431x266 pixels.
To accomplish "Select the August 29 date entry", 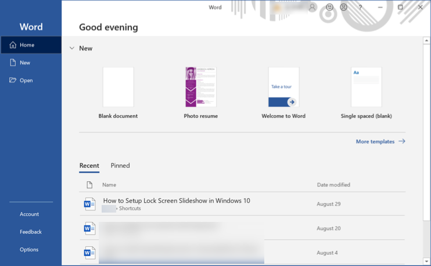I will point(328,204).
